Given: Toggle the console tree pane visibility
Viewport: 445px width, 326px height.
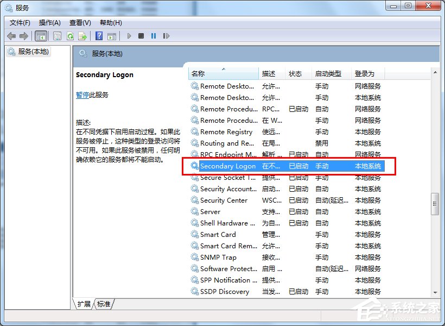Looking at the screenshot, I should (41, 36).
